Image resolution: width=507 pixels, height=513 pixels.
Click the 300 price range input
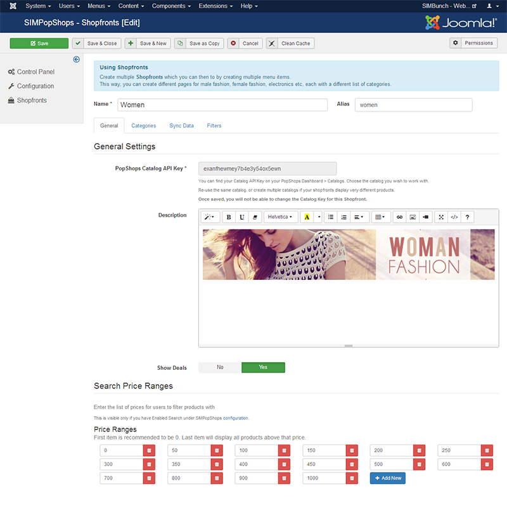tap(122, 464)
